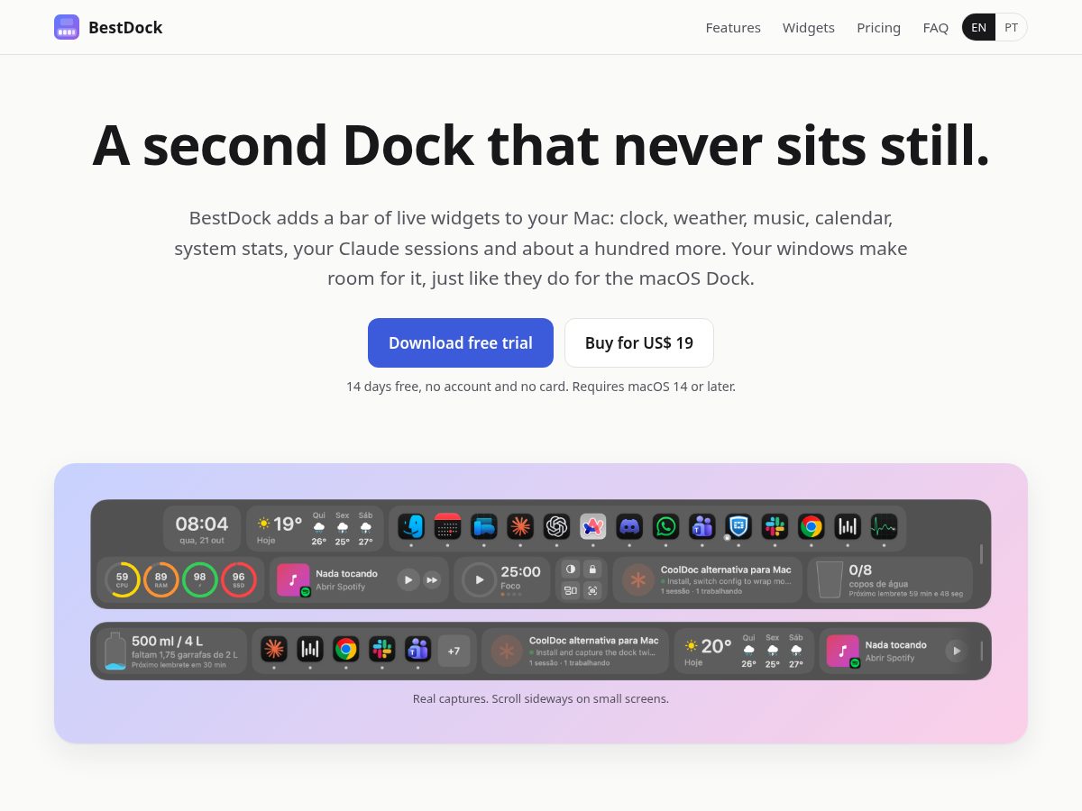Screen dimensions: 1082x811
Task: Launch Chrome in the +7 dock row
Action: click(345, 649)
